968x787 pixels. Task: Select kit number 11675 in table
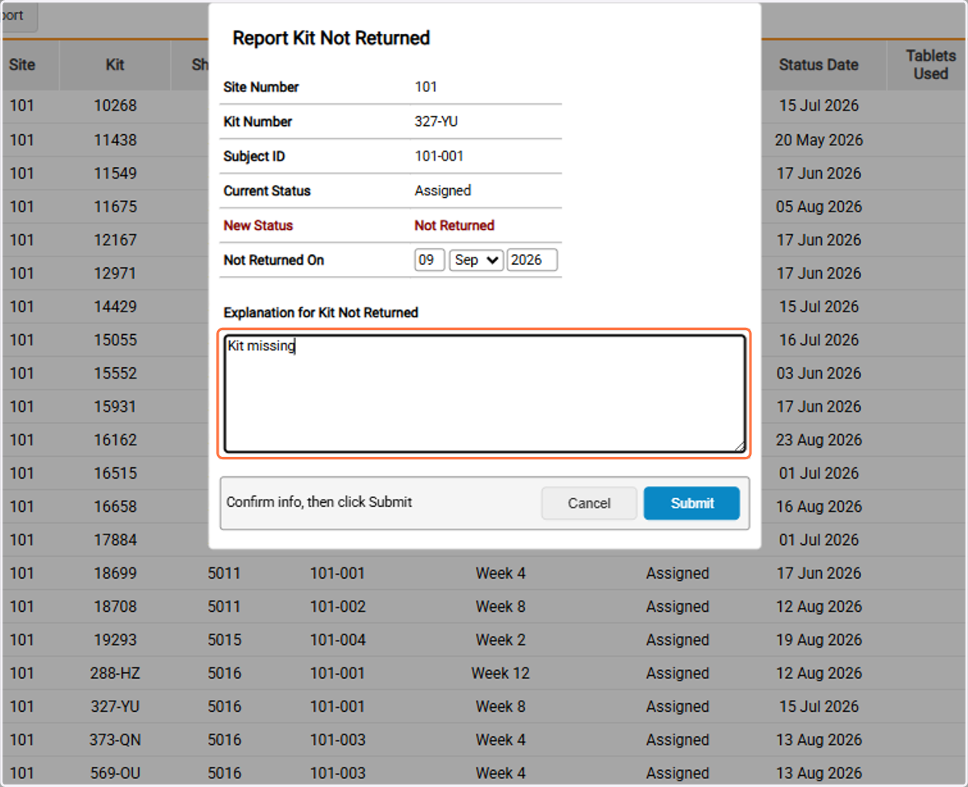click(x=115, y=207)
